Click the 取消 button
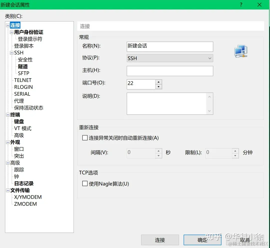Screen dimensions: 270x248 [245, 240]
